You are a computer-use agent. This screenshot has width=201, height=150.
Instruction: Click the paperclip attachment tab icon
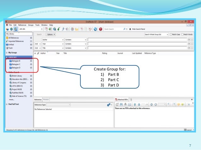pos(131,100)
